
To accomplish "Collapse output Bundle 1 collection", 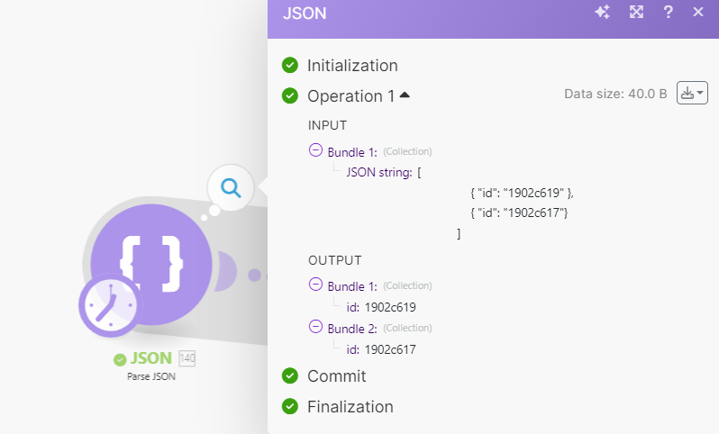I will point(315,285).
